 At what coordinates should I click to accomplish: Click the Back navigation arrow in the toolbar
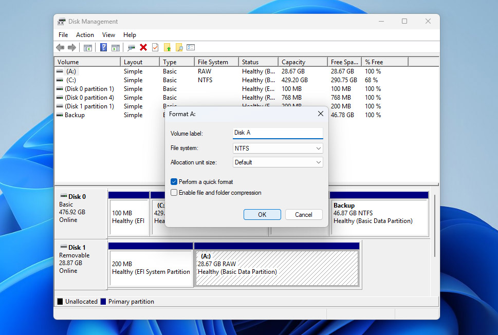pos(59,47)
